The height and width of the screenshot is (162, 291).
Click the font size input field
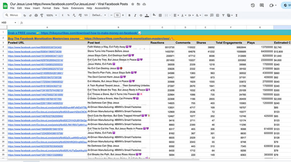[117, 15]
